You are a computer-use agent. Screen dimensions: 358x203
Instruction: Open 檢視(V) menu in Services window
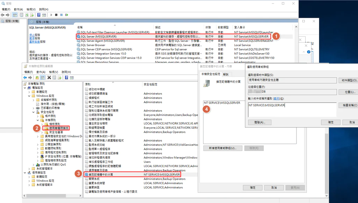(x=31, y=9)
